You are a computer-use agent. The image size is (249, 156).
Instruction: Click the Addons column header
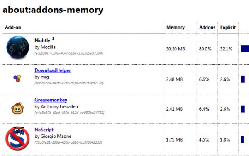[207, 27]
